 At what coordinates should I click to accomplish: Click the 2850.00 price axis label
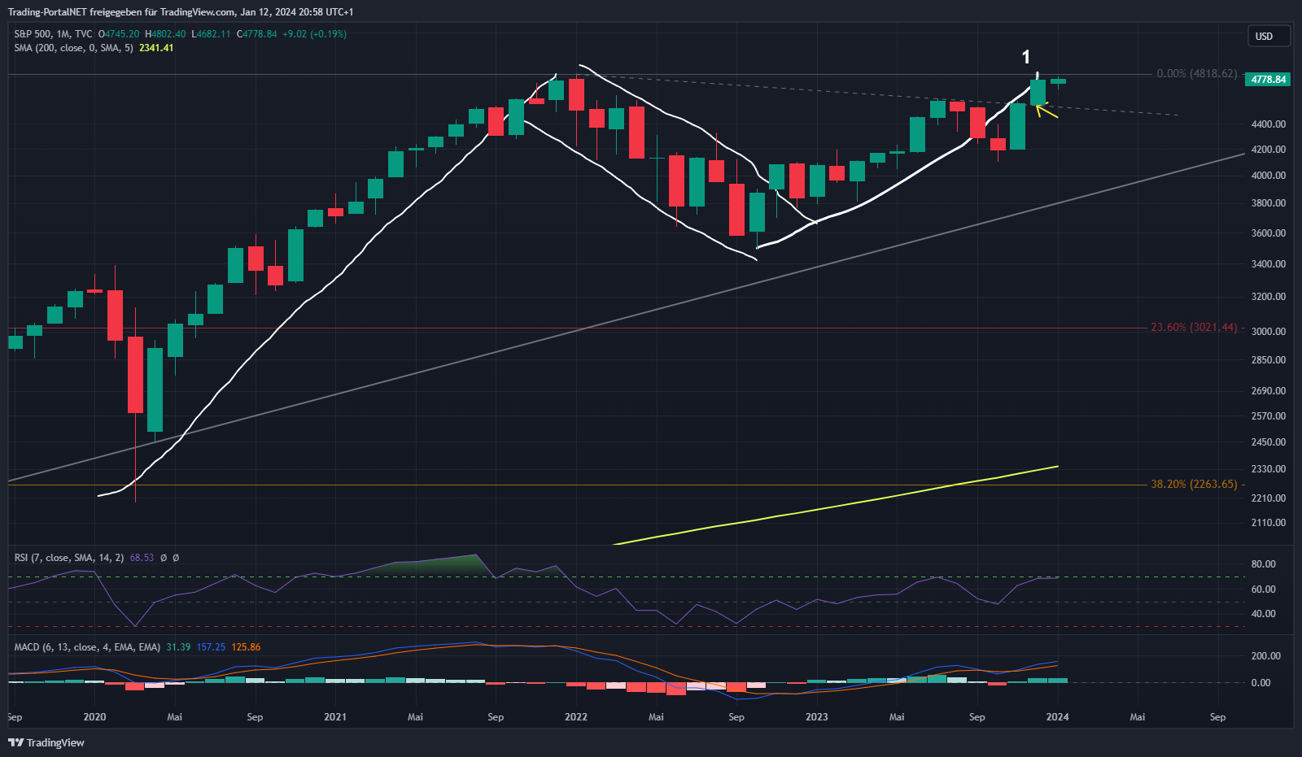[1269, 360]
